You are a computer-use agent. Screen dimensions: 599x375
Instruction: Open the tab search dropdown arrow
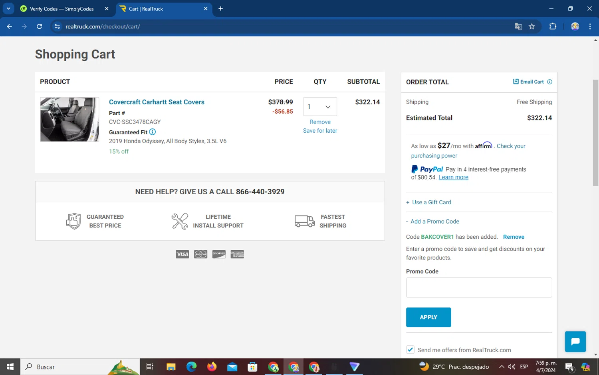[8, 8]
